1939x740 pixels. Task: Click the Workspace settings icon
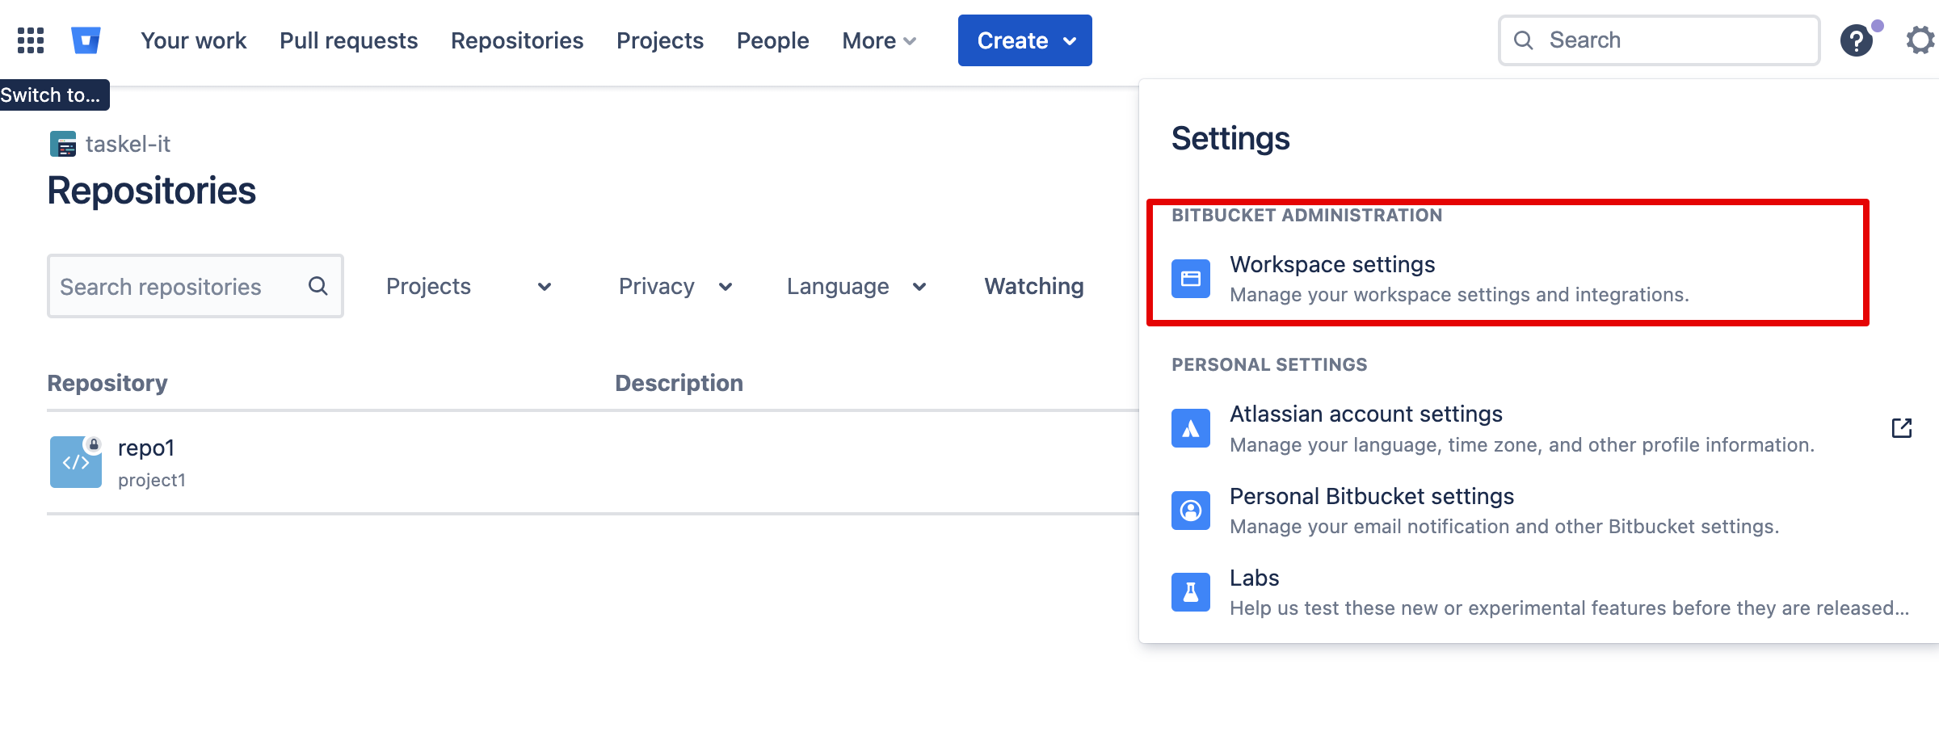pos(1190,279)
